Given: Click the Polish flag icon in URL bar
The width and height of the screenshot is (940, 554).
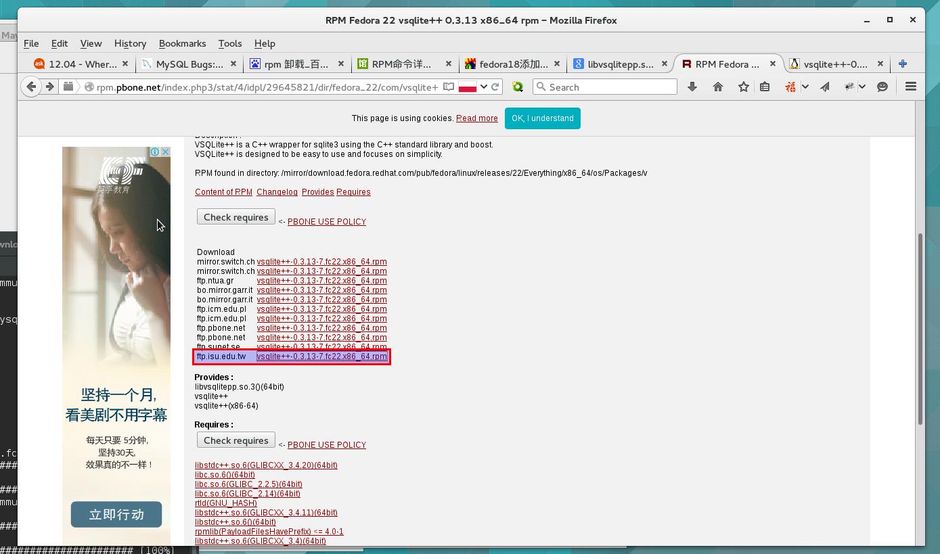Looking at the screenshot, I should (x=468, y=87).
